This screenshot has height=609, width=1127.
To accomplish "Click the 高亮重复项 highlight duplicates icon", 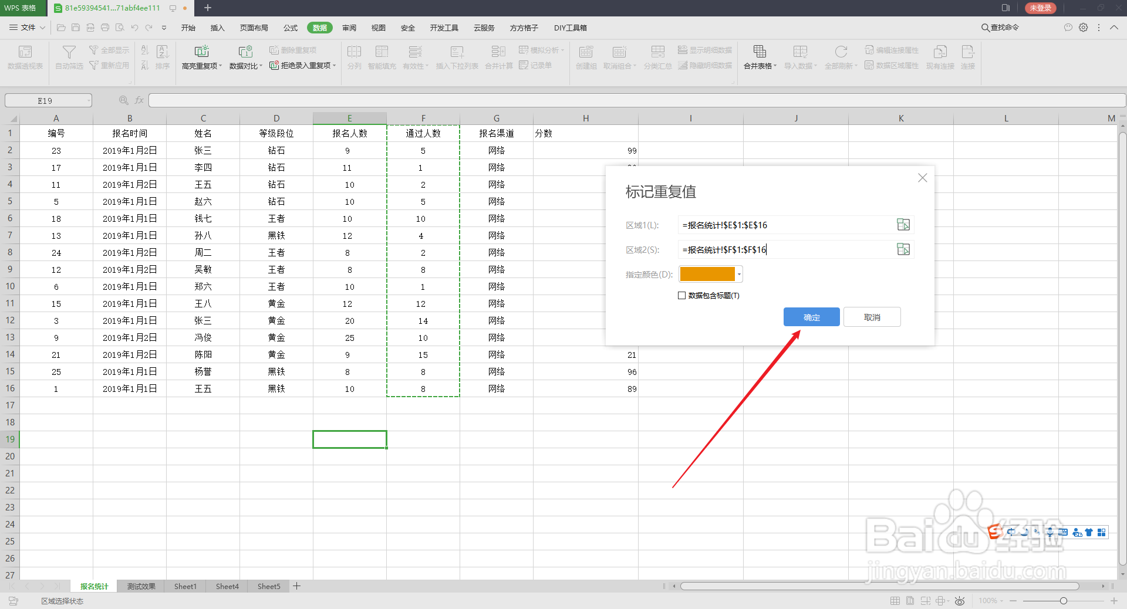I will pyautogui.click(x=201, y=52).
